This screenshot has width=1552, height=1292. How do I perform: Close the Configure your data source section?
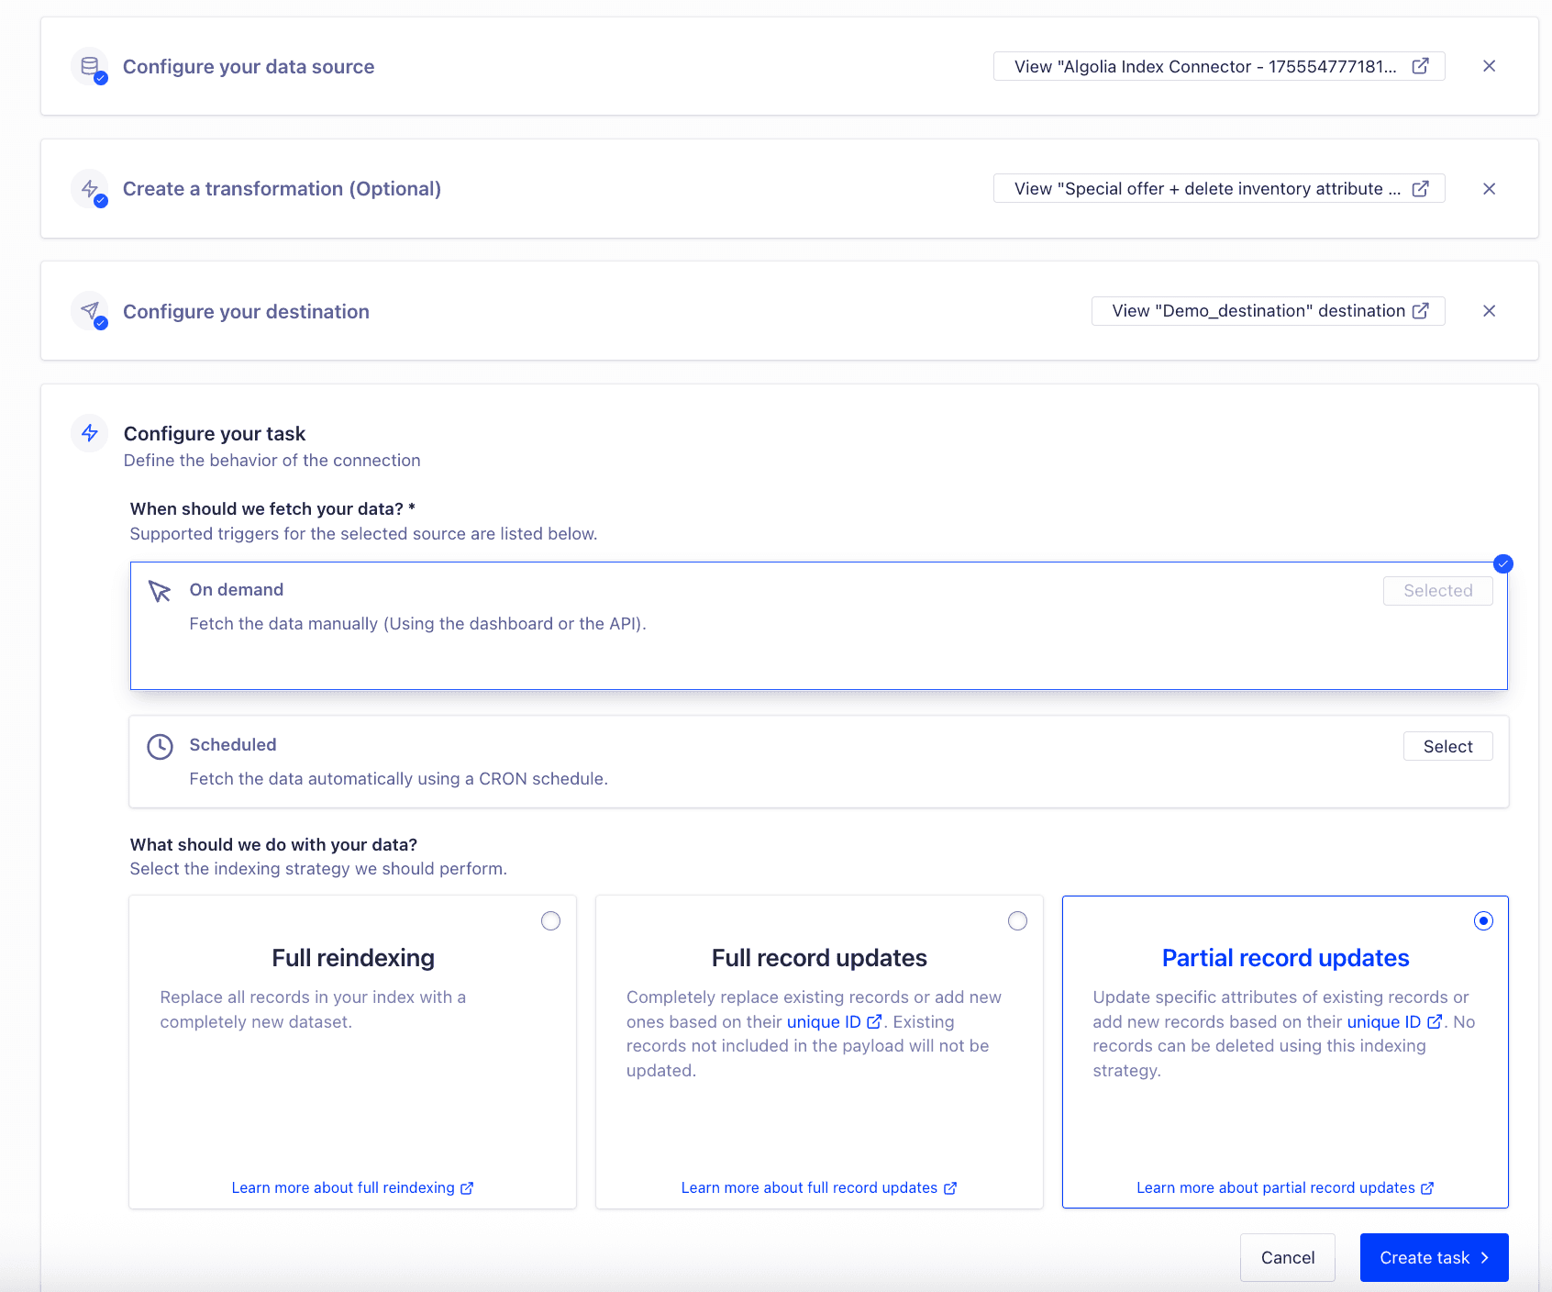point(1489,66)
